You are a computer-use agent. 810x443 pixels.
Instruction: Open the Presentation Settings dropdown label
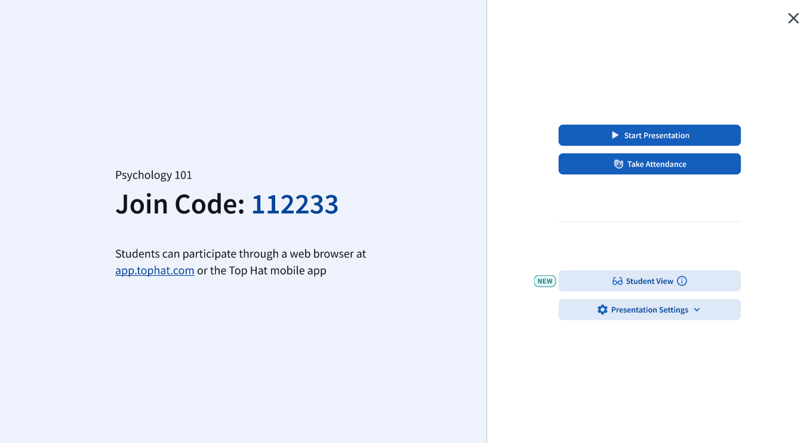pos(649,310)
